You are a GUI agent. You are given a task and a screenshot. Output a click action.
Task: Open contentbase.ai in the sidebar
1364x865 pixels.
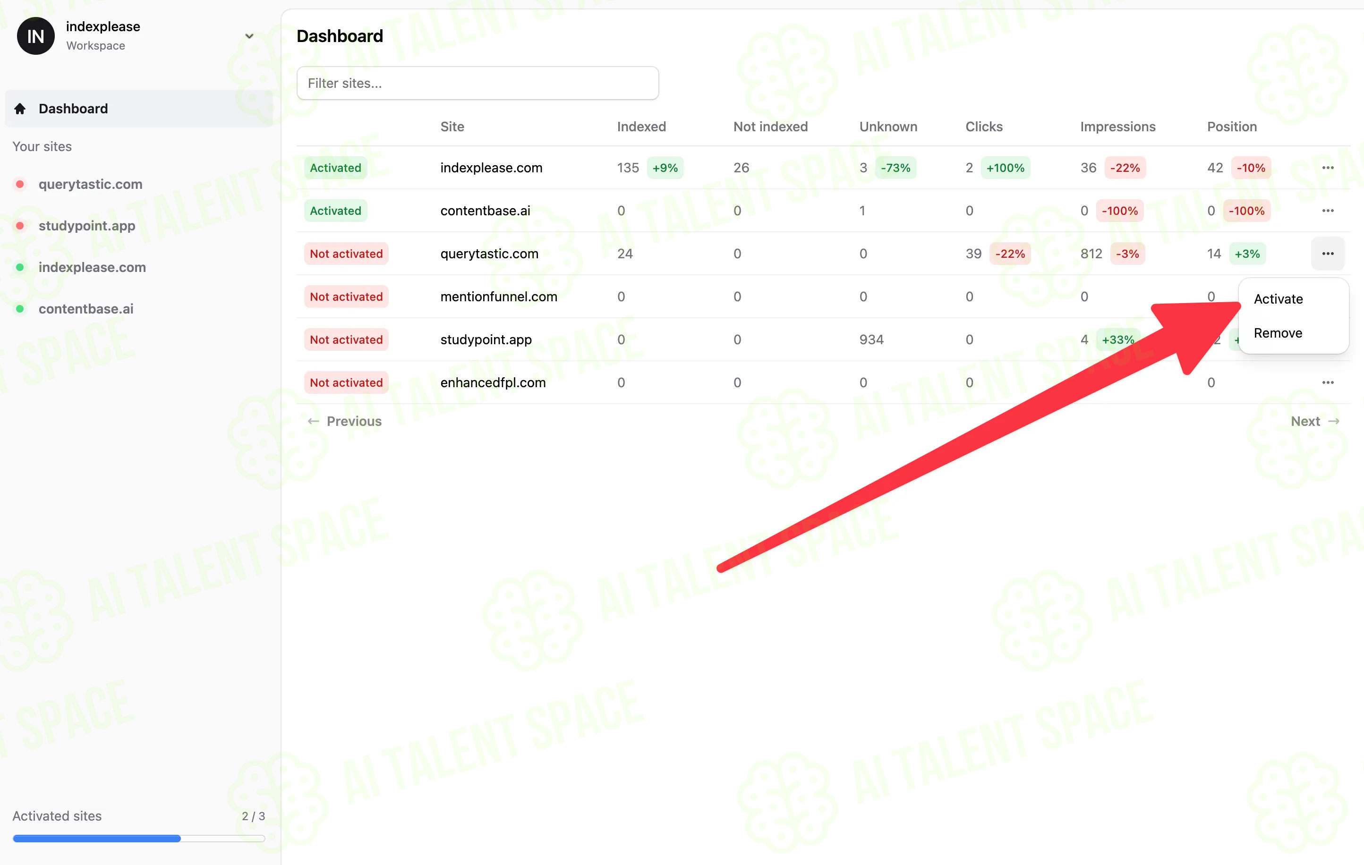[86, 308]
